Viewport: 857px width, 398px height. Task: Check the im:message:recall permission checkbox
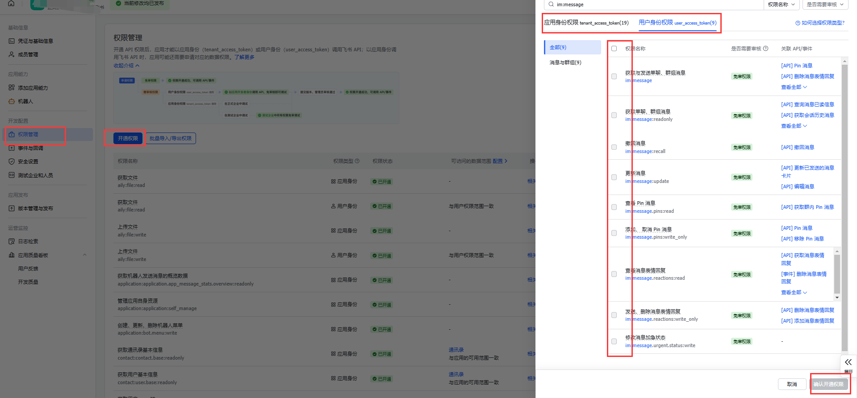614,147
